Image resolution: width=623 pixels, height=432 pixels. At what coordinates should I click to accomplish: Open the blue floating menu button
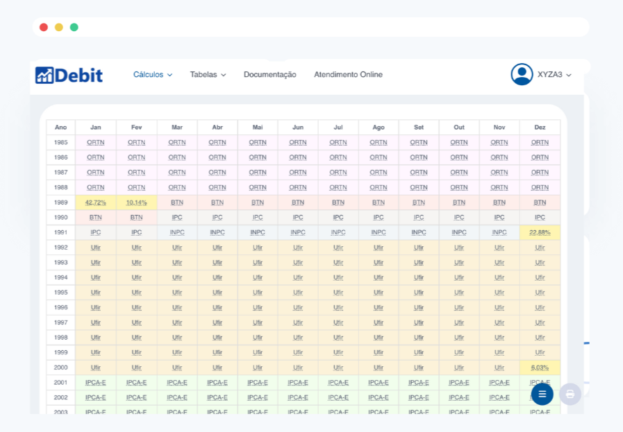coord(542,394)
